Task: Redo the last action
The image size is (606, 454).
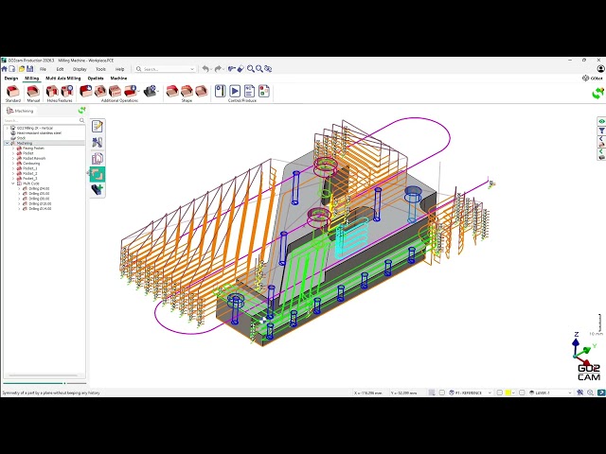Action: [218, 69]
